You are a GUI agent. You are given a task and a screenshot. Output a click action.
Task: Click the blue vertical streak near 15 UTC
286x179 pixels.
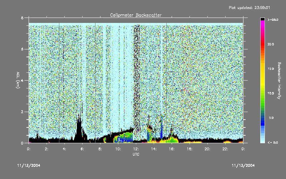(x=161, y=128)
